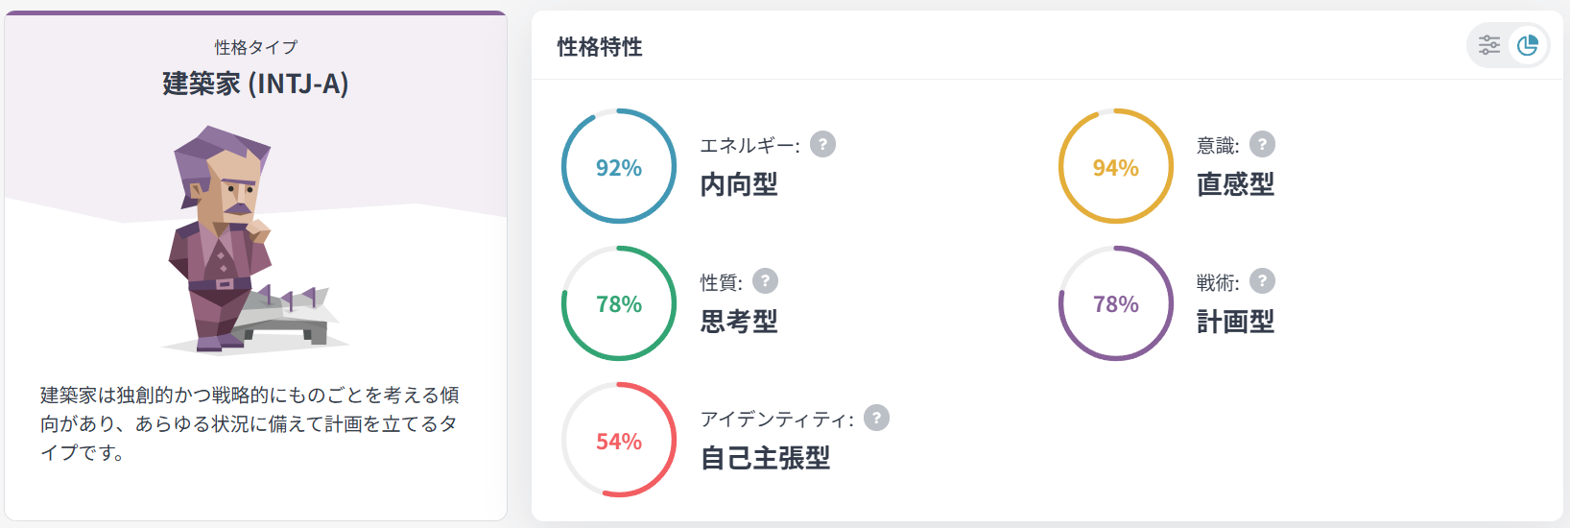Click the 78% purple progress circle
The height and width of the screenshot is (528, 1570).
pos(1115,304)
